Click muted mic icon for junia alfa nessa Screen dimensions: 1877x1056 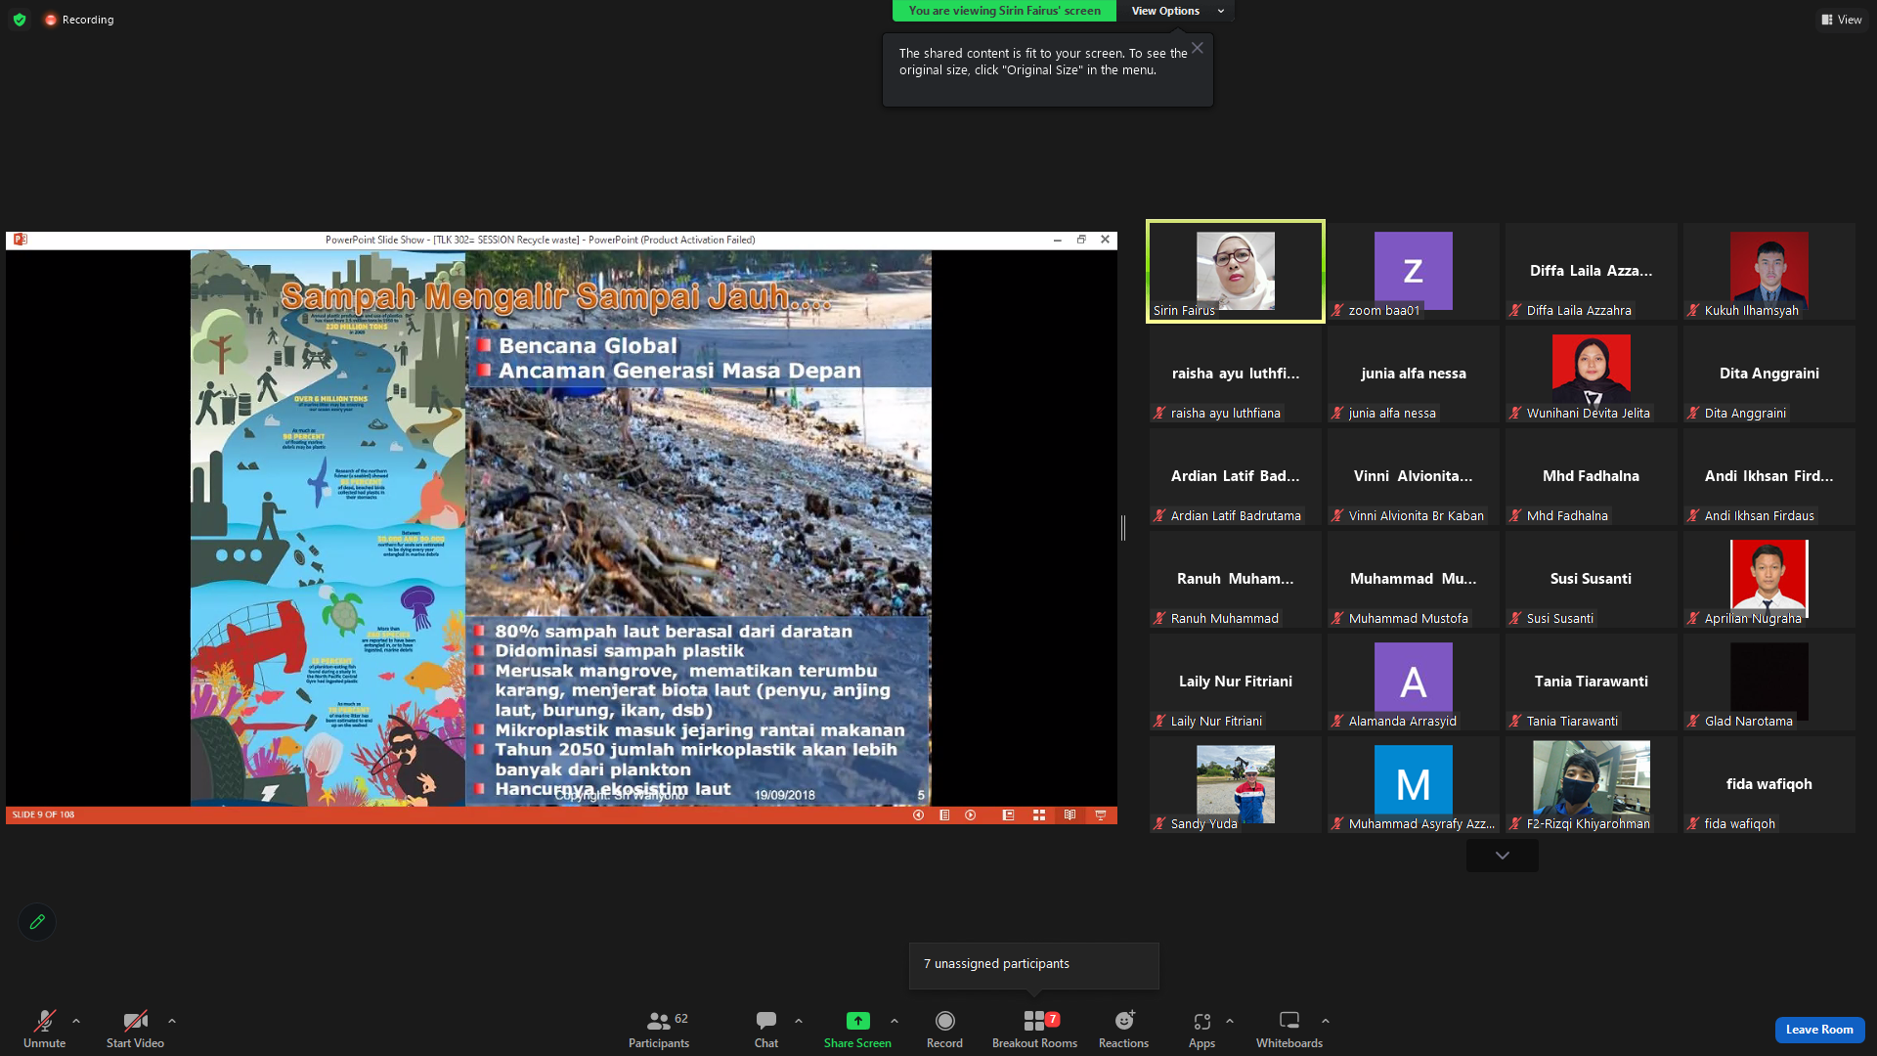tap(1337, 414)
